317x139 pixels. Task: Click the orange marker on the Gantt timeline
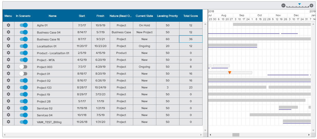coord(230,73)
